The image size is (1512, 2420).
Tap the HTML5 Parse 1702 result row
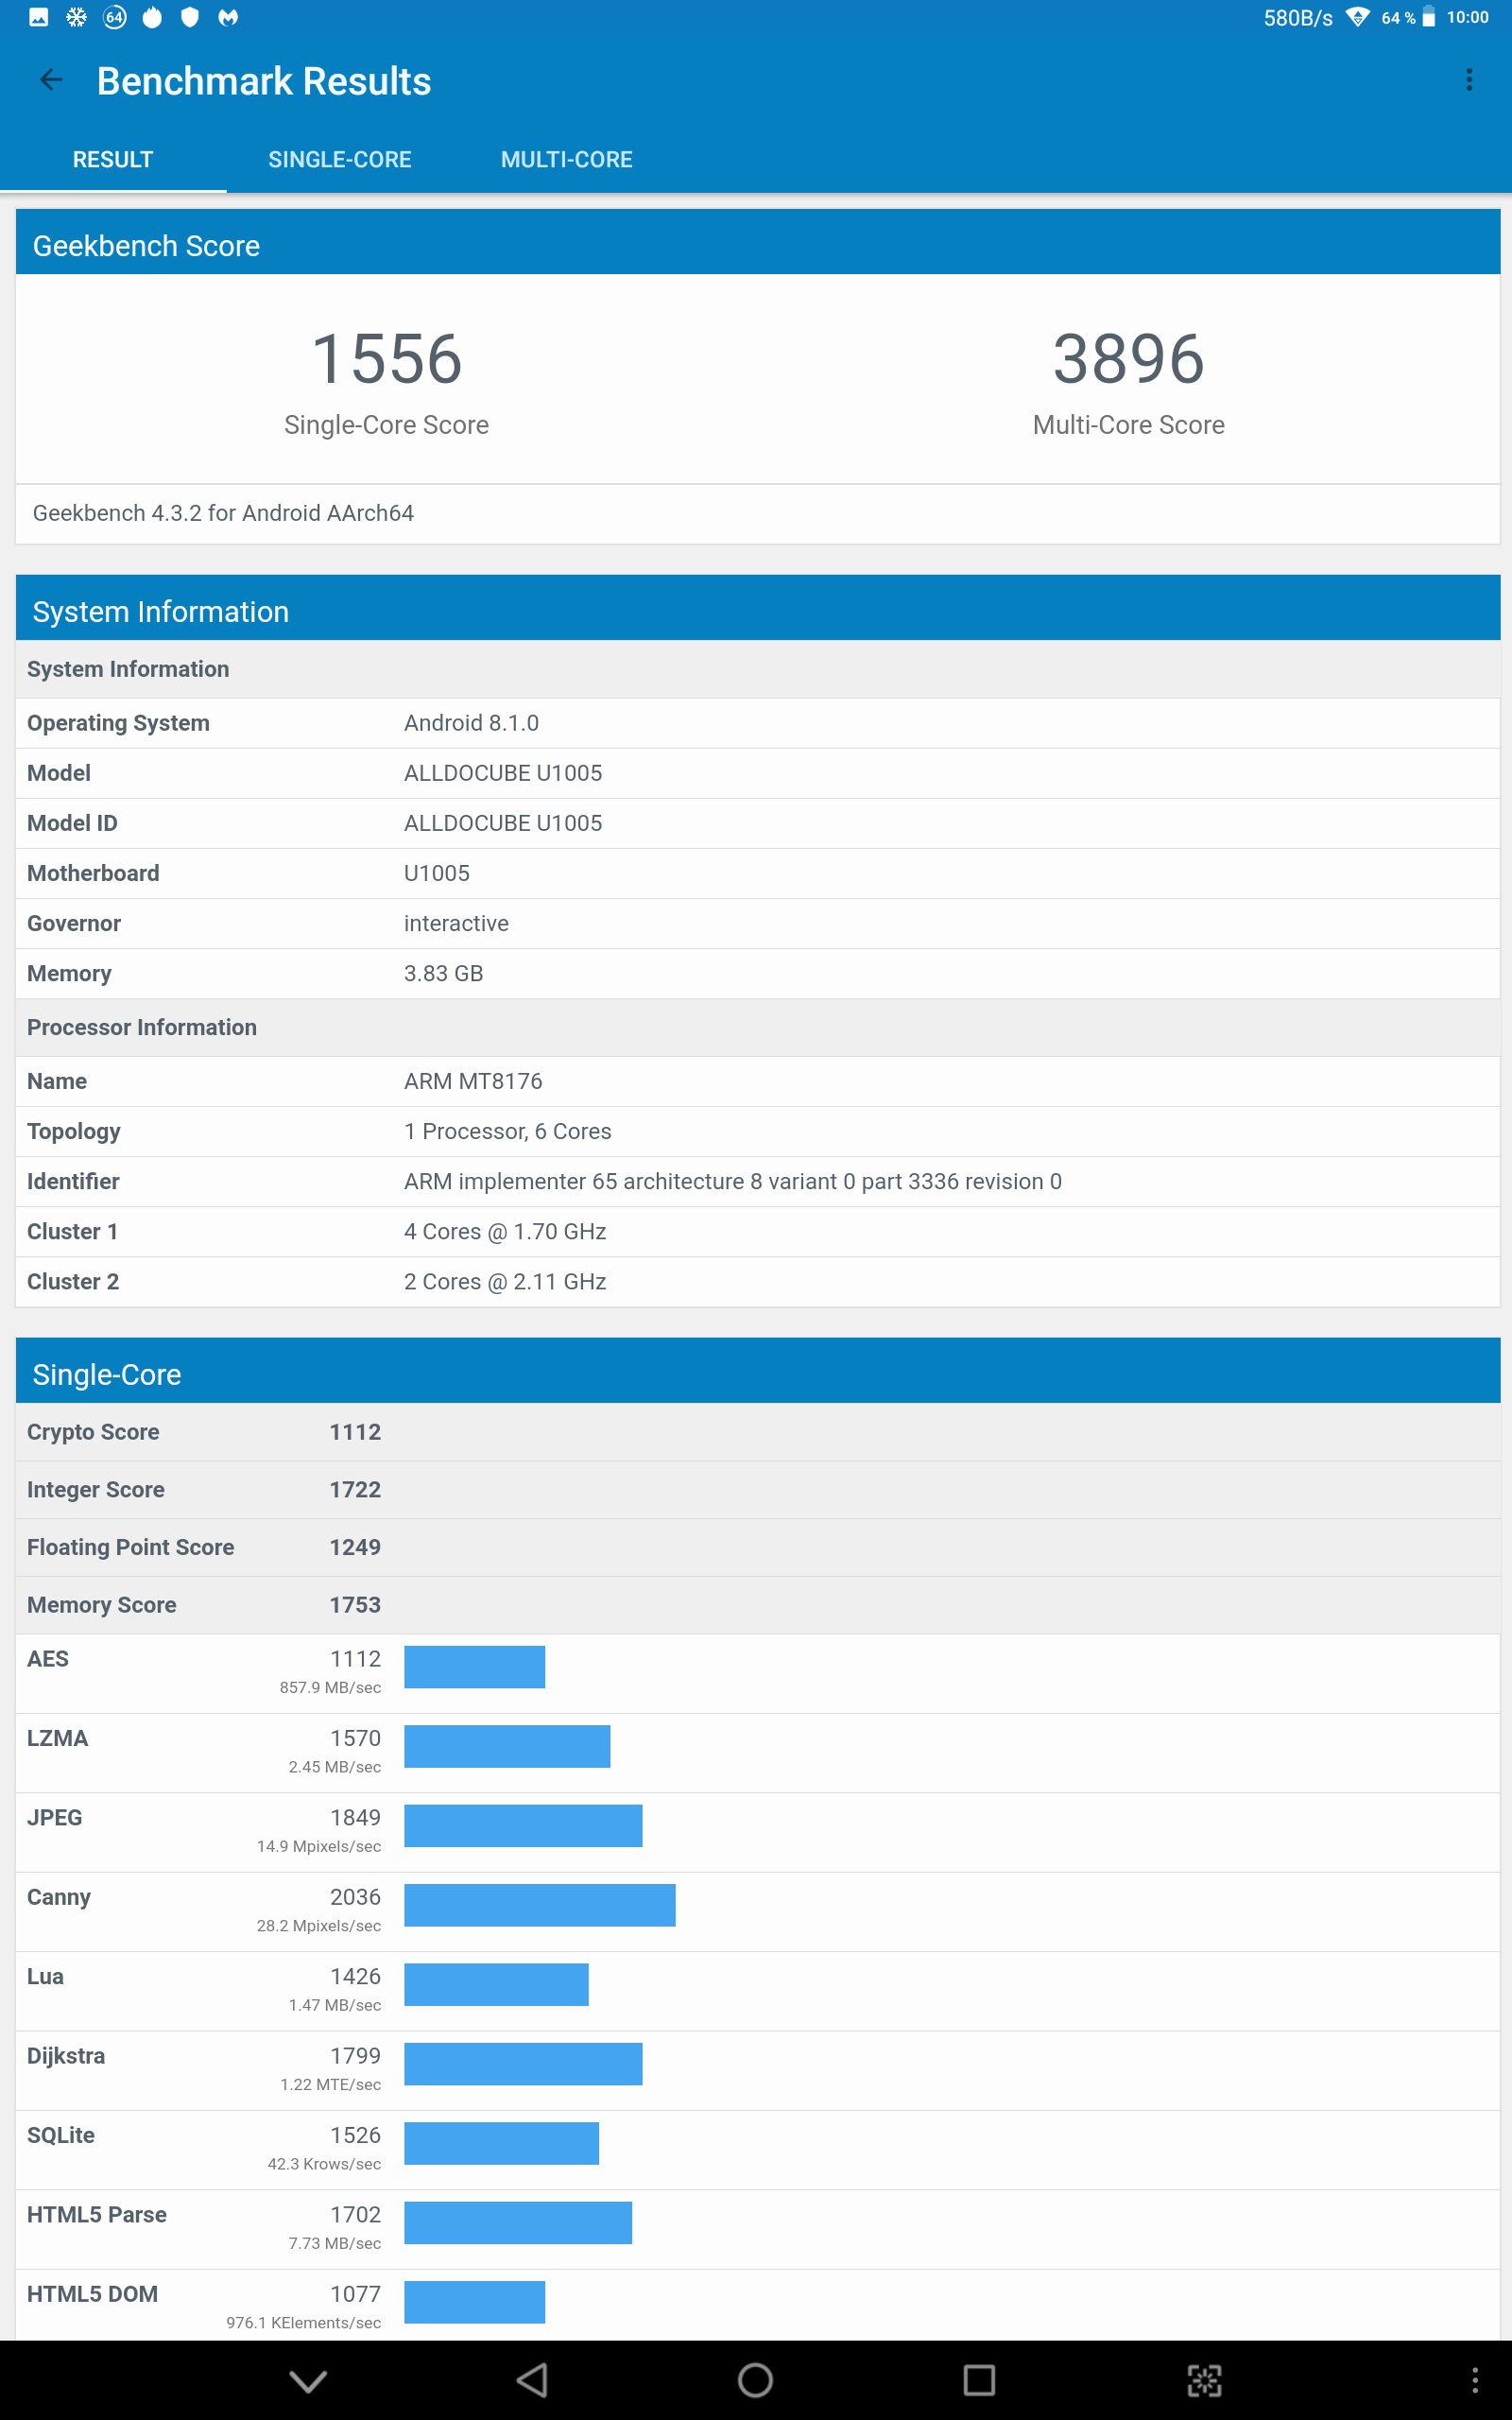[x=757, y=2229]
